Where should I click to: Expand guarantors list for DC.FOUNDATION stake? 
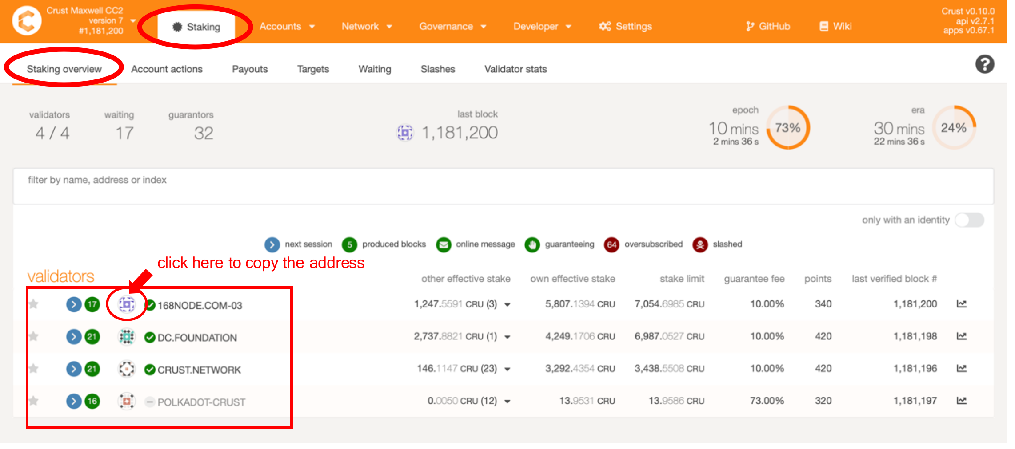coord(507,337)
